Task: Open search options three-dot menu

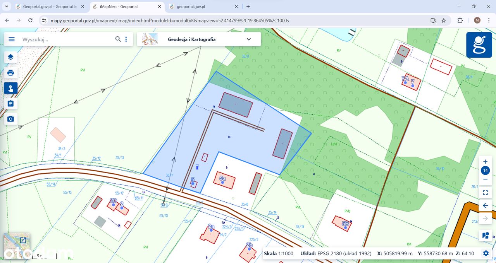Action: (126, 39)
